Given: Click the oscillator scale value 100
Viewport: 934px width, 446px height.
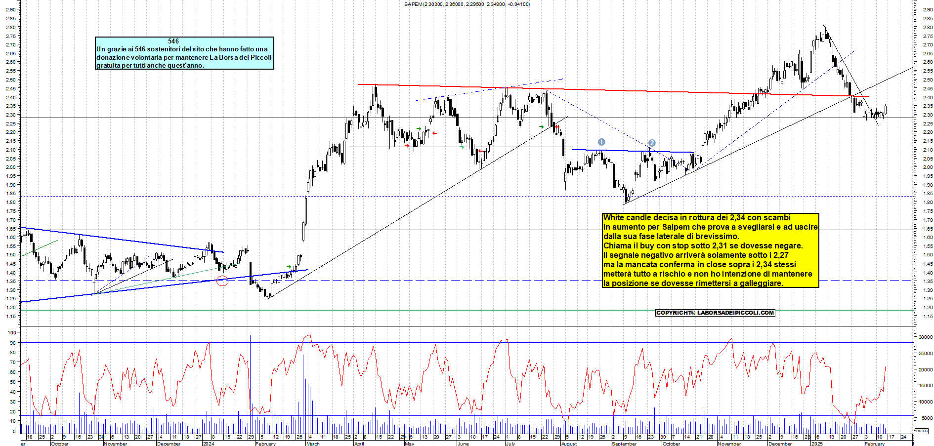Looking at the screenshot, I should click(x=11, y=332).
